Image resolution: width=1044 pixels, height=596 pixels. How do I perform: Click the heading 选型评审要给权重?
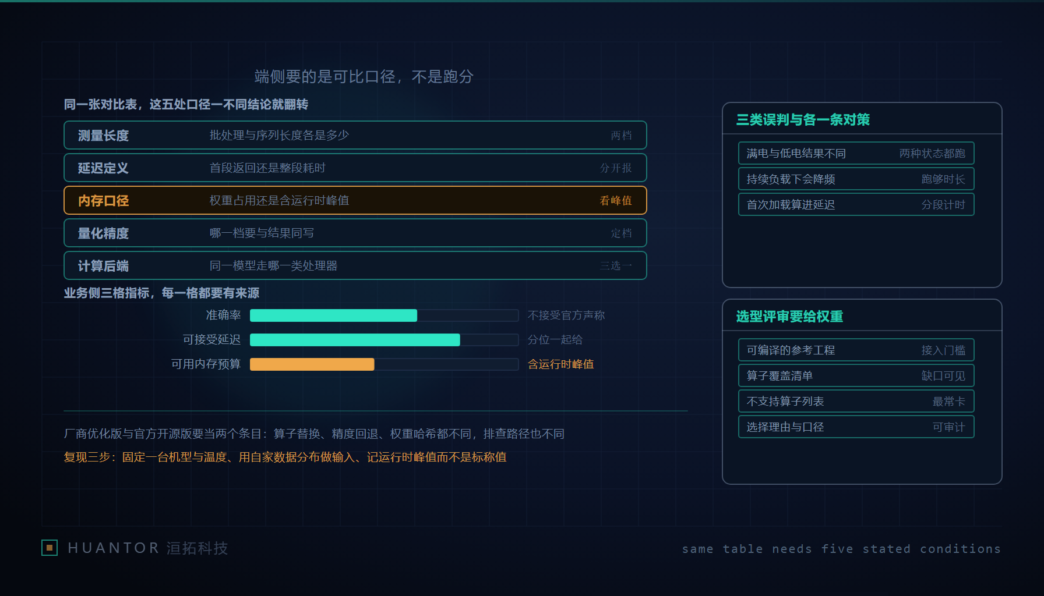click(789, 317)
